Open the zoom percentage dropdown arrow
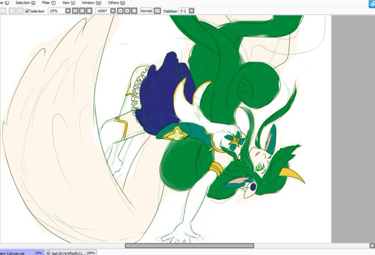 [68, 11]
